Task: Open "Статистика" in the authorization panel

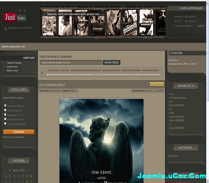Action: (179, 26)
